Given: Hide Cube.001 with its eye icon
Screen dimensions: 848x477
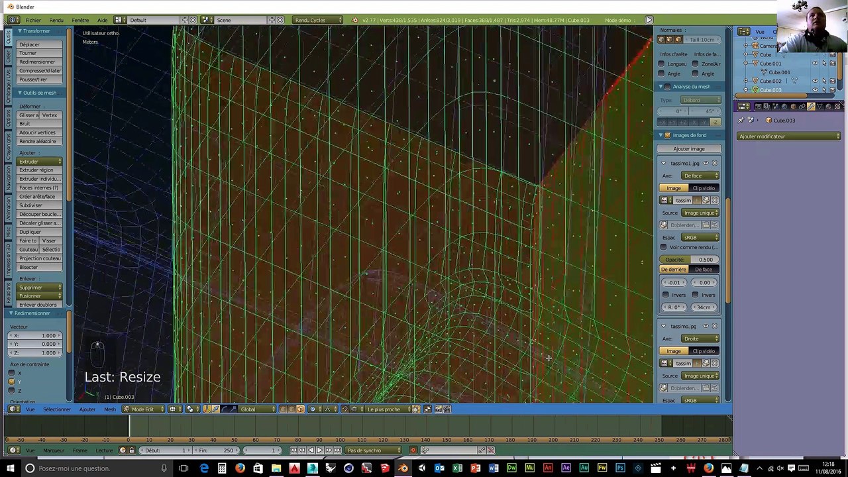Looking at the screenshot, I should click(x=816, y=64).
